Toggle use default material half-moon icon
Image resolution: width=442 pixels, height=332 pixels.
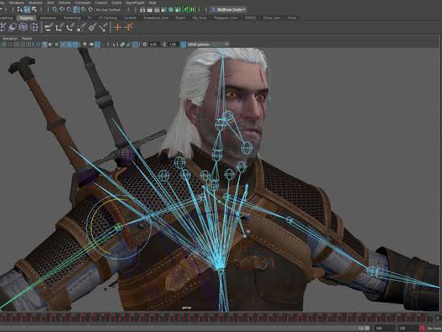[x=51, y=45]
